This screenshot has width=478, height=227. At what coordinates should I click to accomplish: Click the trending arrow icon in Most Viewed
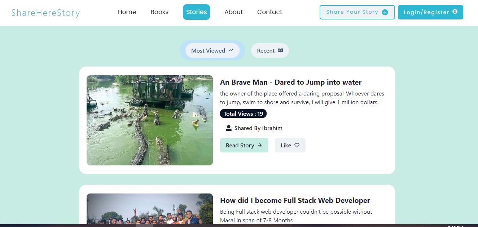tap(231, 50)
